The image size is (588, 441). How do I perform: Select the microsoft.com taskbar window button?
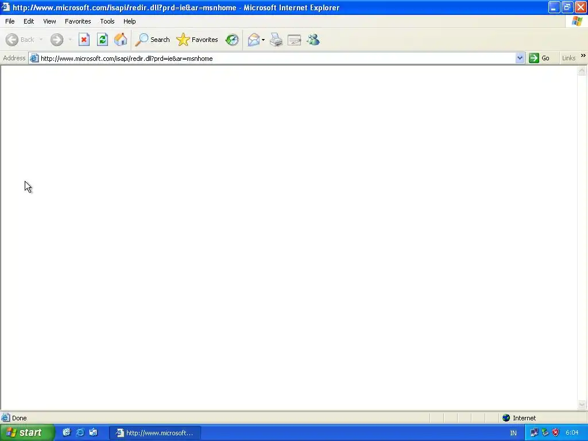pyautogui.click(x=155, y=433)
